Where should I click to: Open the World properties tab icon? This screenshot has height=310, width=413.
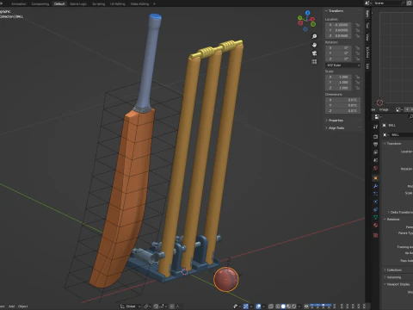tap(375, 168)
